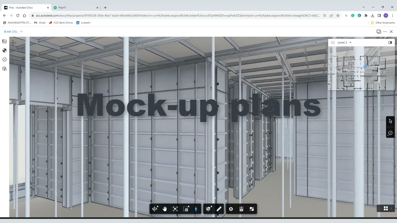Open the sheets and views panel icon
Screen dimensions: 397x223
click(x=4, y=42)
